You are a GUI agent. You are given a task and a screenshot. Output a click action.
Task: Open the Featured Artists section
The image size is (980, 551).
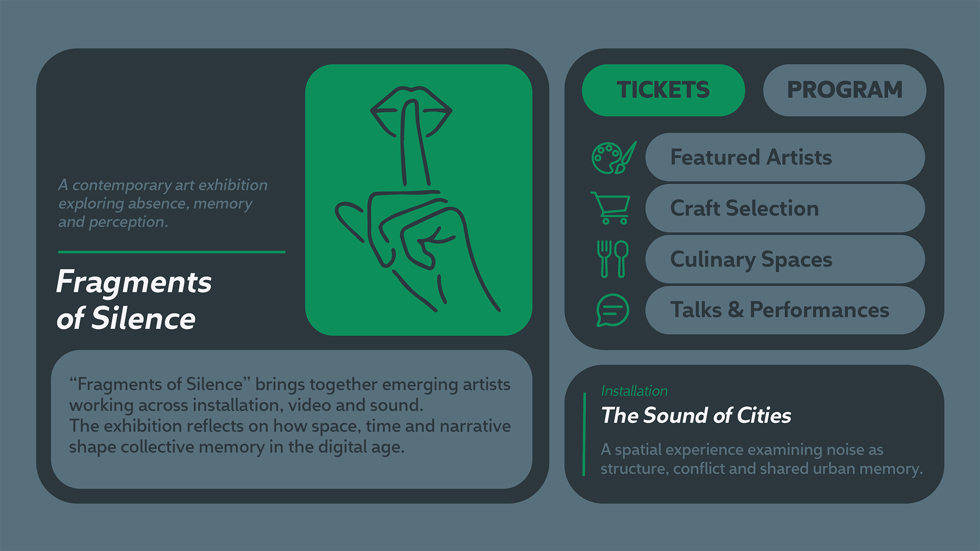tap(784, 158)
